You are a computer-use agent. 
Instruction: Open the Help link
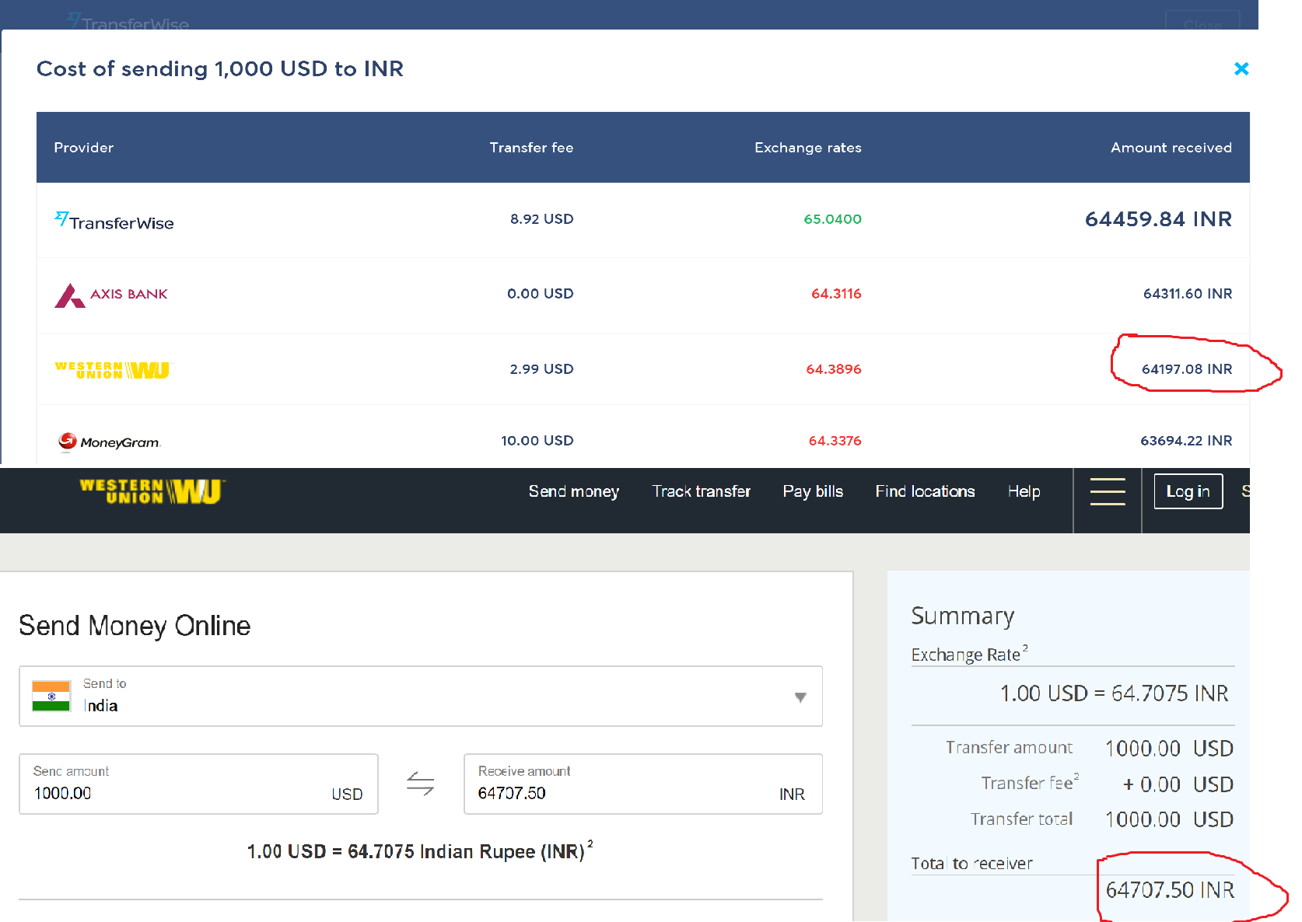[x=1024, y=491]
